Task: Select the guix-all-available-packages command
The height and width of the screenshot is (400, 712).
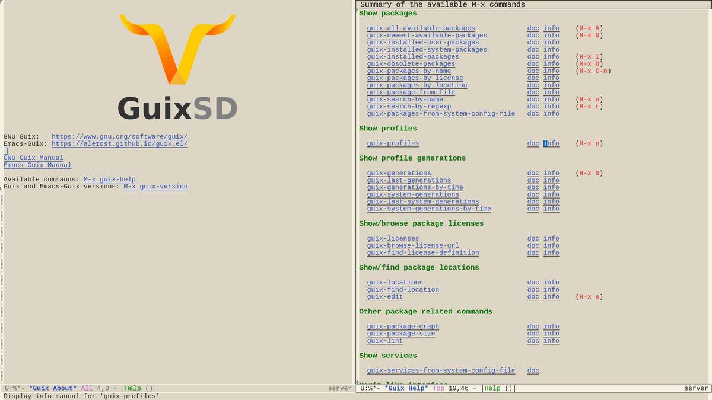Action: pyautogui.click(x=421, y=28)
